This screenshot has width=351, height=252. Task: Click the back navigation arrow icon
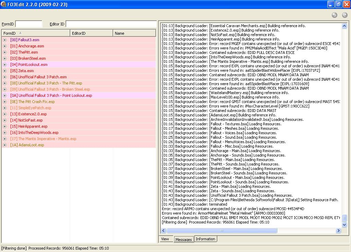(x=335, y=15)
